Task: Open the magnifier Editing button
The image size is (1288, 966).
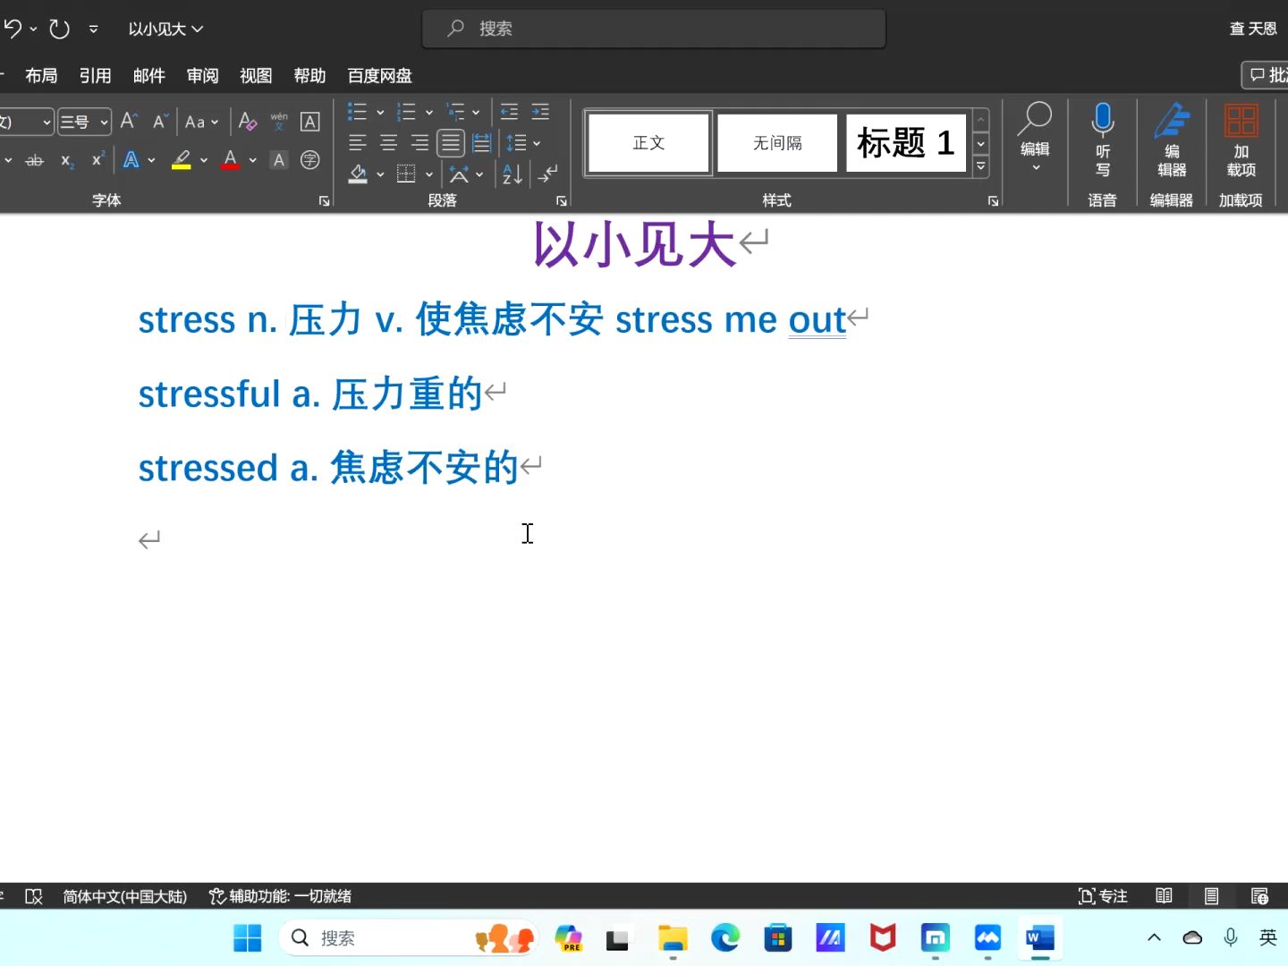Action: click(1035, 136)
